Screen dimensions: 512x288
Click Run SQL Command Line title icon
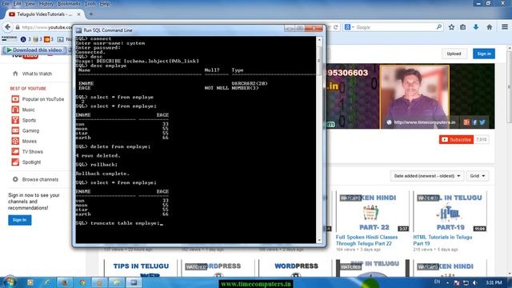(78, 30)
